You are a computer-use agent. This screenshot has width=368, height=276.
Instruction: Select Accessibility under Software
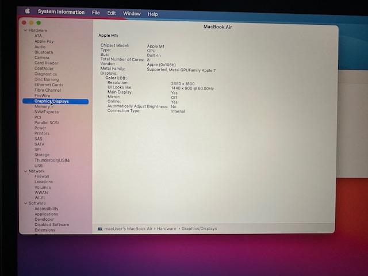46,209
